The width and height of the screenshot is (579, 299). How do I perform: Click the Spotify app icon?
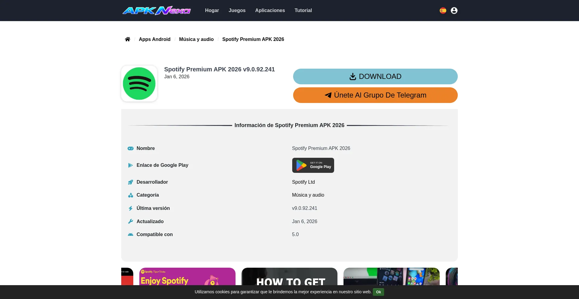point(139,83)
